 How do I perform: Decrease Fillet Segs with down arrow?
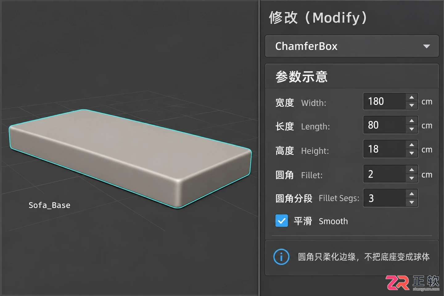point(412,202)
